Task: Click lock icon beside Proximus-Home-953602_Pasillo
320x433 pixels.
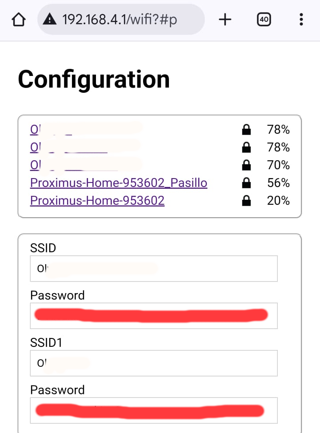Action: 246,183
